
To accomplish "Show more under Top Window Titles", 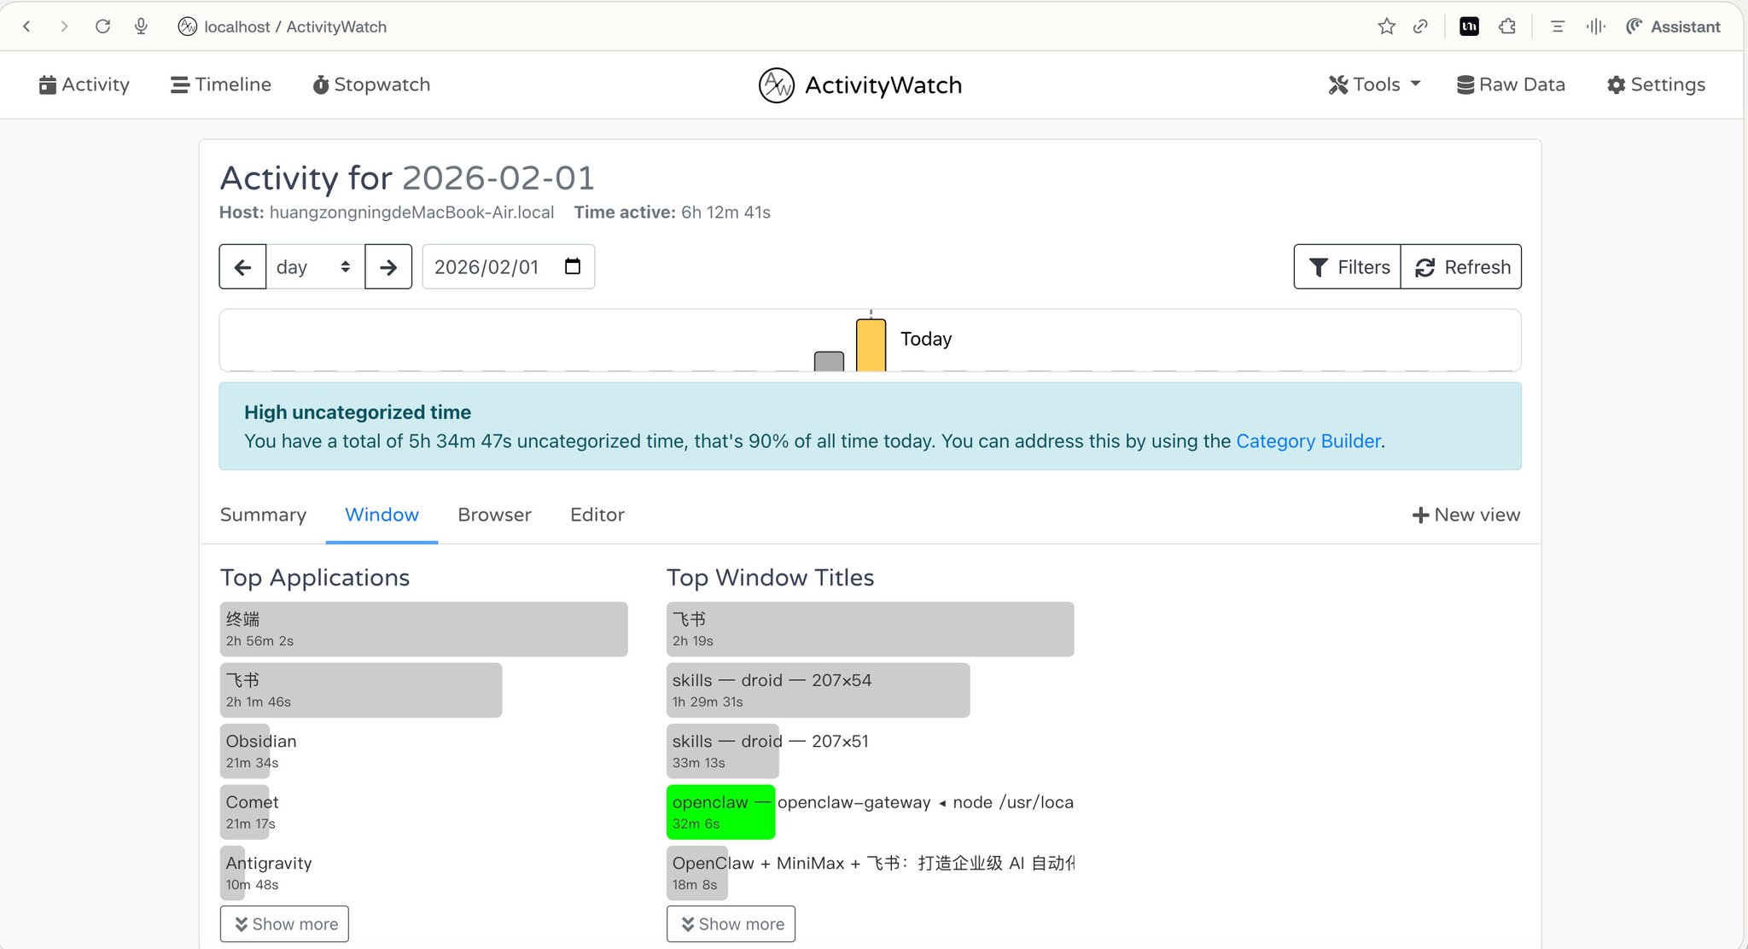I will click(x=731, y=924).
